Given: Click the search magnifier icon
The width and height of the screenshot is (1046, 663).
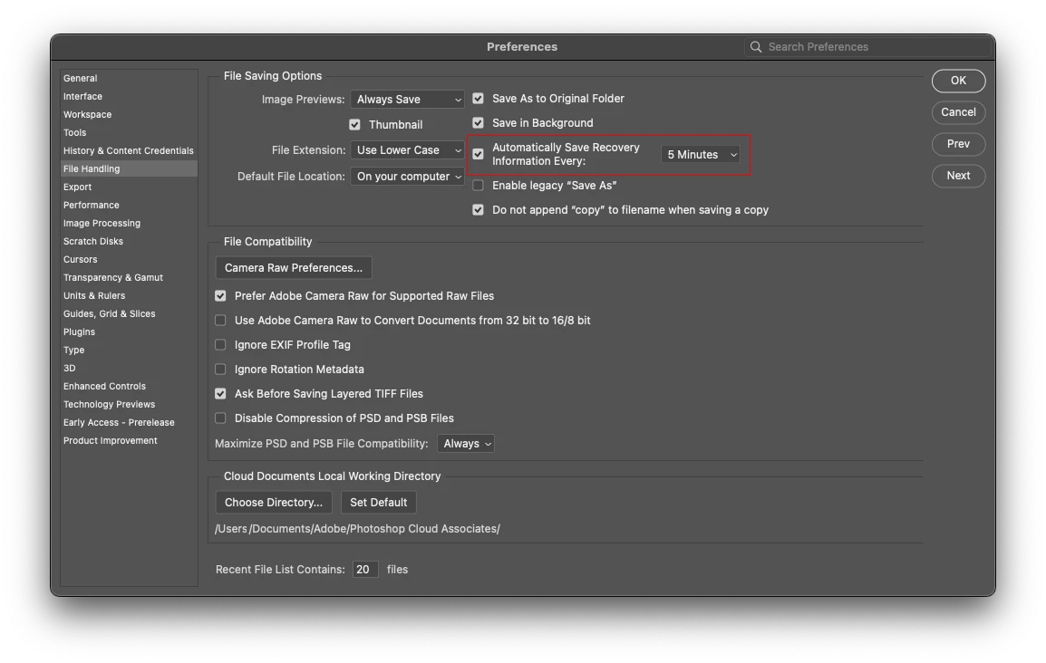Looking at the screenshot, I should tap(756, 47).
